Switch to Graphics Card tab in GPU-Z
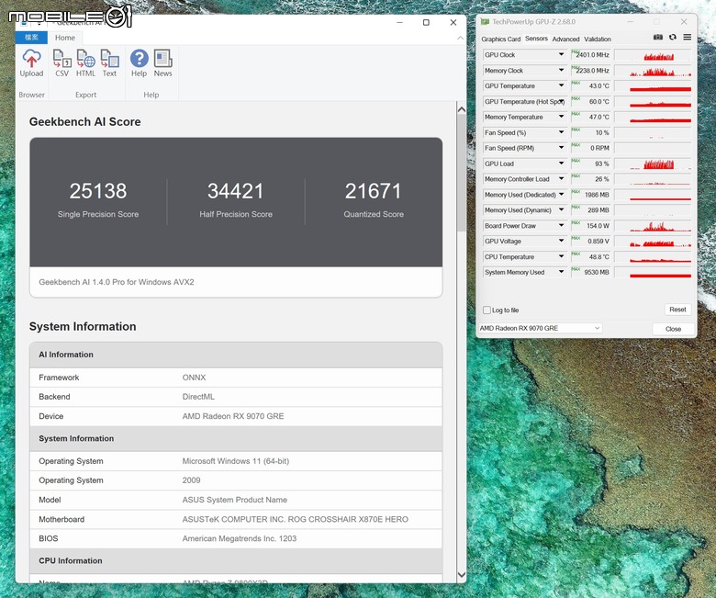This screenshot has height=598, width=716. 500,39
